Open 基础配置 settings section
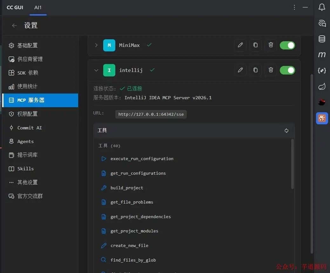The image size is (330, 273). [x=40, y=45]
